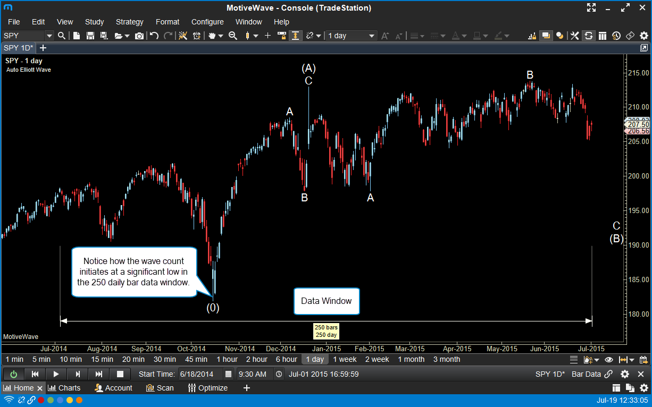Toggle the eye visibility icon in time bar
The width and height of the screenshot is (652, 407).
(x=609, y=360)
